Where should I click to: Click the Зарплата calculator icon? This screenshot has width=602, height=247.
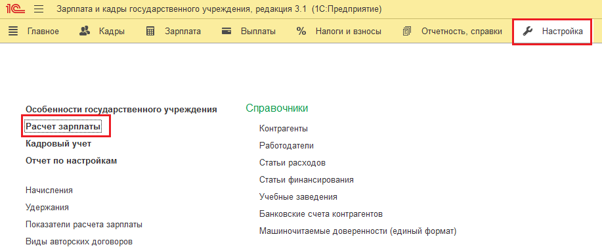(x=150, y=32)
